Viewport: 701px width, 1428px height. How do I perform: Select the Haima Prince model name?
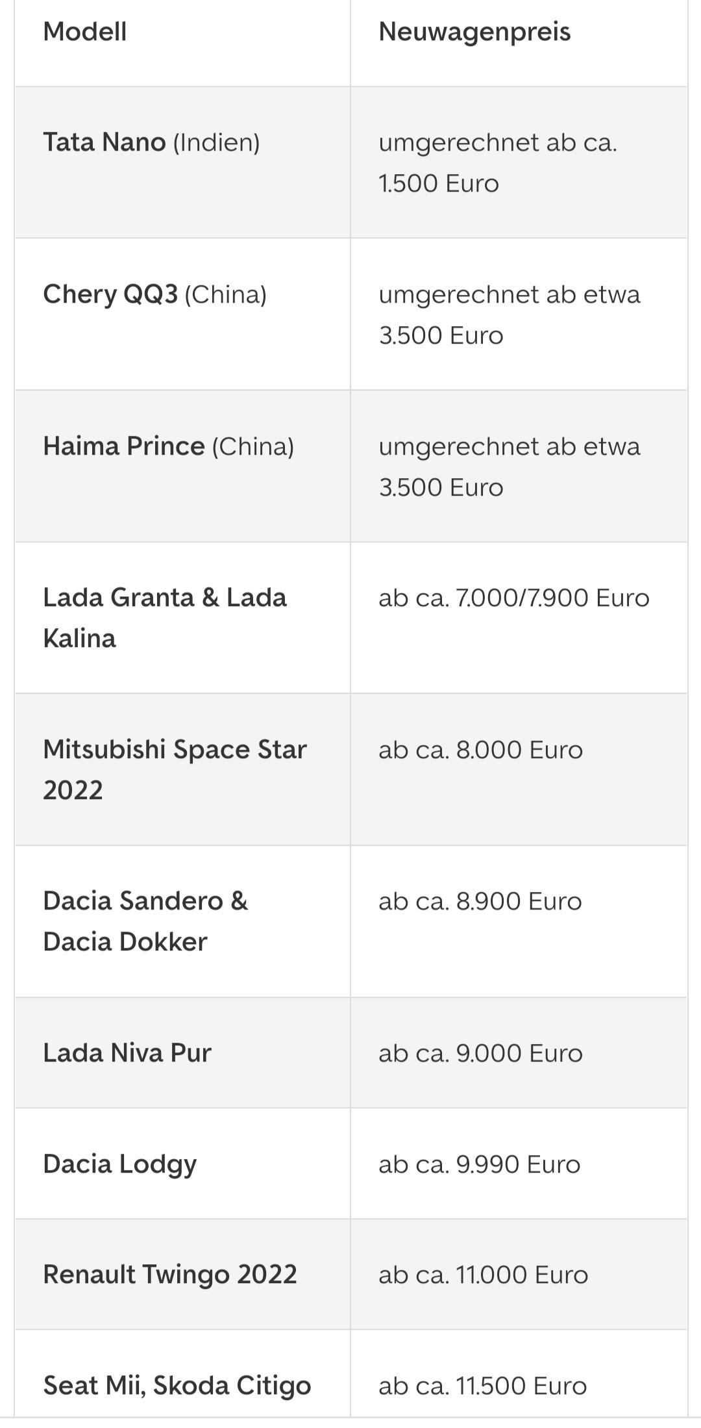(x=124, y=446)
